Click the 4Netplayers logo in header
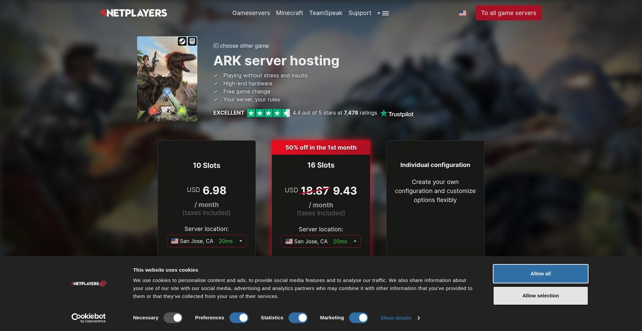This screenshot has width=642, height=331. coord(134,13)
